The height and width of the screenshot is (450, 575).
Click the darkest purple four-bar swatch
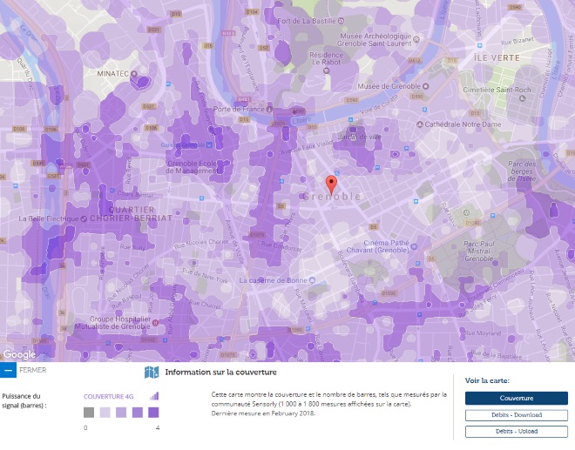(153, 413)
